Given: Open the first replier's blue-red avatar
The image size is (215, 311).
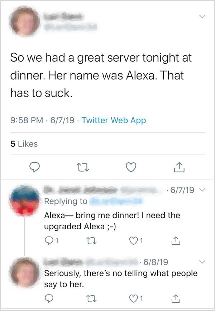Looking at the screenshot, I should pos(24,201).
